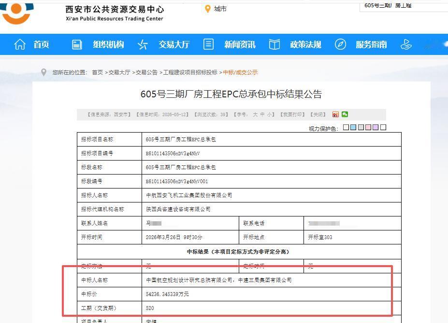Open 交易大厅 navigation item

(174, 44)
